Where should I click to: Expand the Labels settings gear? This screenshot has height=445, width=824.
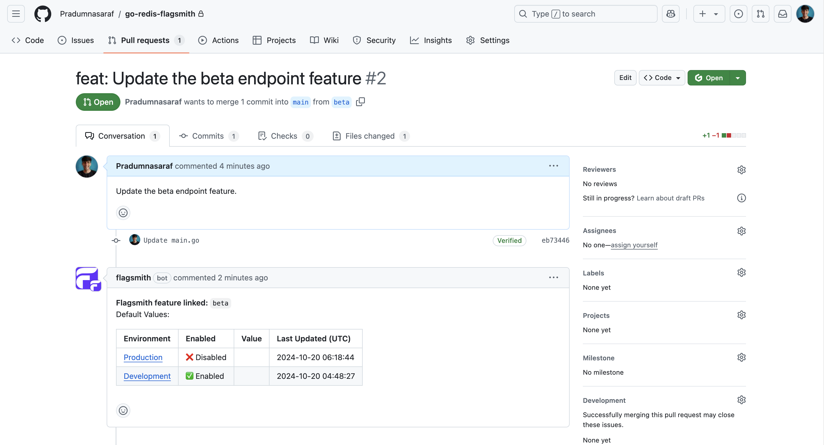tap(741, 273)
